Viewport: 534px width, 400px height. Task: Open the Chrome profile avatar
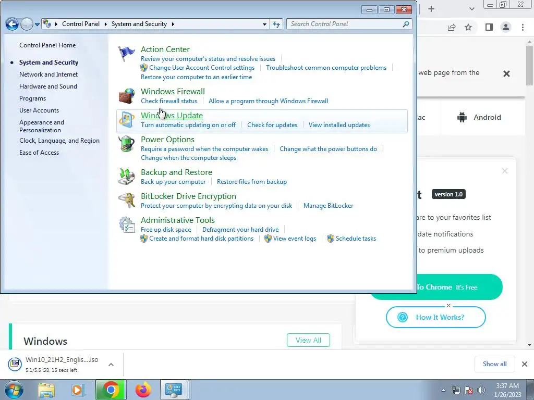[x=506, y=27]
